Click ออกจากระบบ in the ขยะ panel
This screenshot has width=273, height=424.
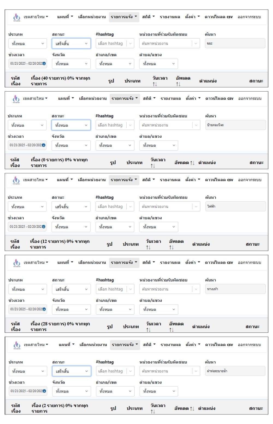click(249, 17)
